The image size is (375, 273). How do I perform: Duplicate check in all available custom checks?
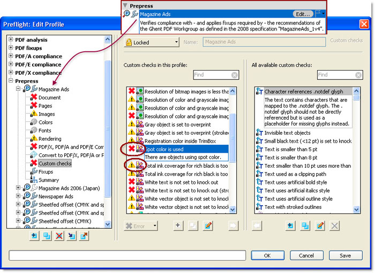pyautogui.click(x=305, y=226)
